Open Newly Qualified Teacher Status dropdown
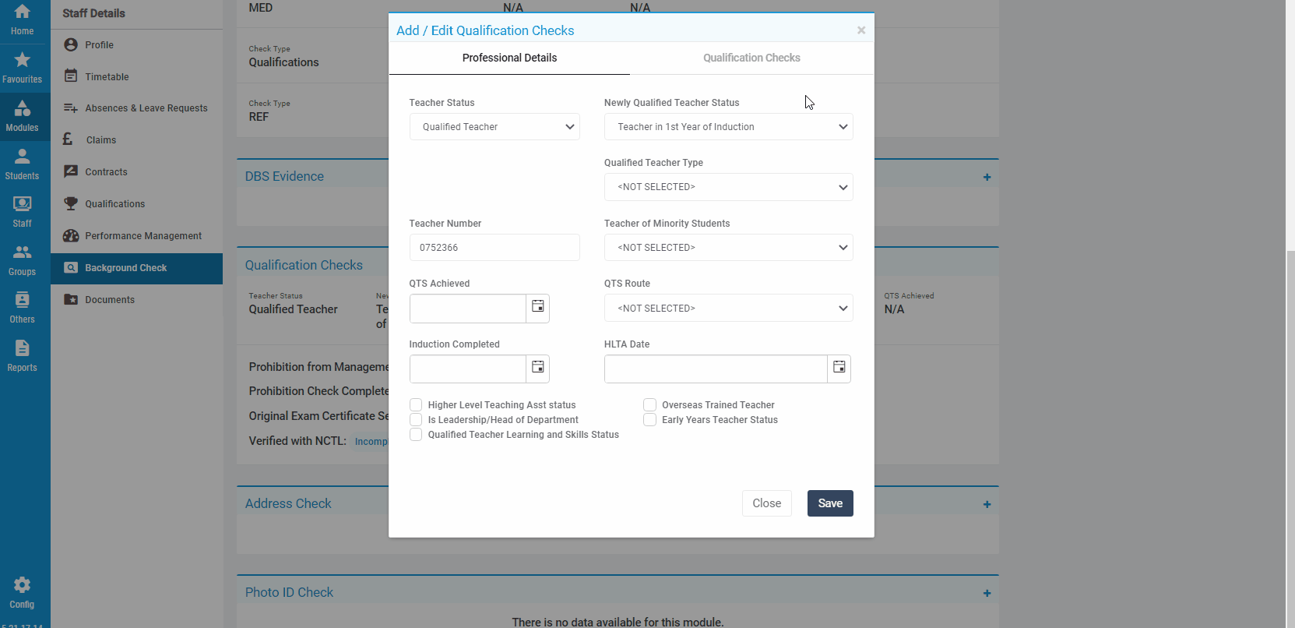1295x628 pixels. (x=727, y=127)
